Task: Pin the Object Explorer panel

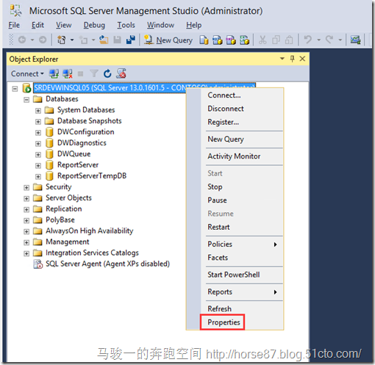Action: pyautogui.click(x=292, y=59)
